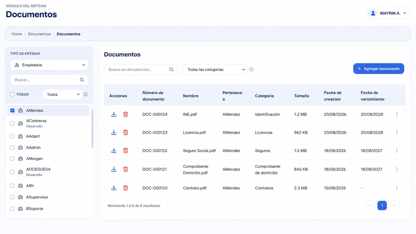Viewport: 416px width, 234px height.
Task: Expand the MAYRIN A. user menu
Action: pos(388,13)
